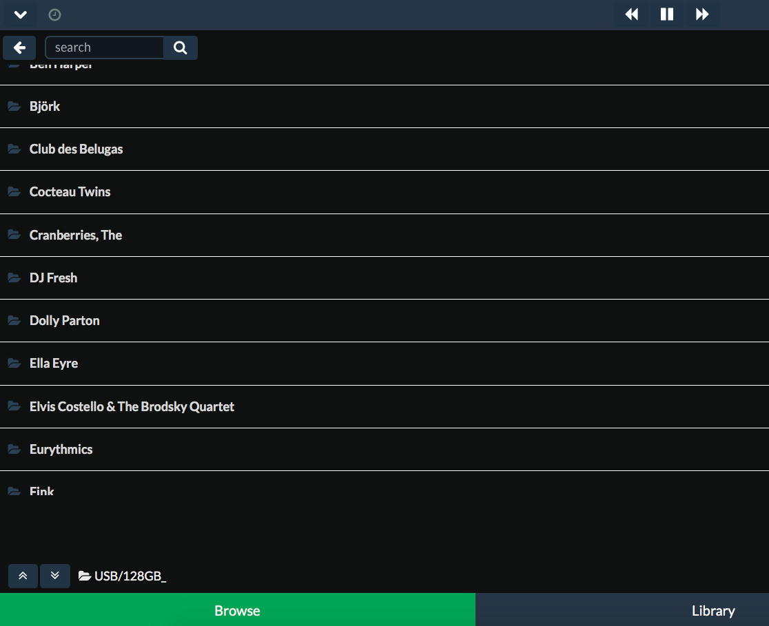Open the clock history icon
769x626 pixels.
tap(55, 14)
